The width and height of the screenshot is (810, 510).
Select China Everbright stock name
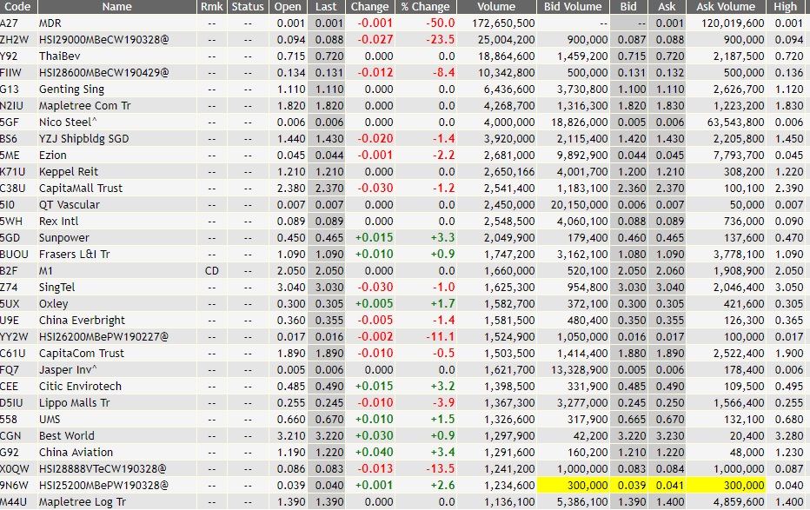tap(82, 321)
